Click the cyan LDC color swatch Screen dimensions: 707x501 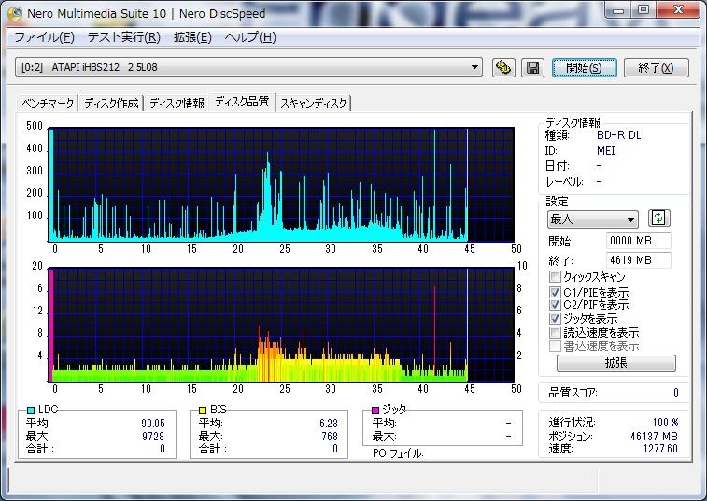(x=31, y=410)
